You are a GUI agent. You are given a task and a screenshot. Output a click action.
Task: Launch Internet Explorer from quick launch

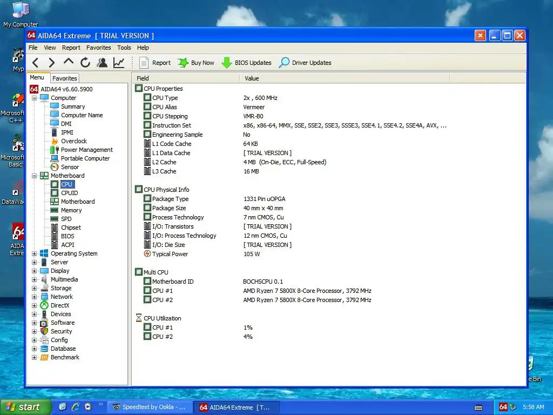[x=75, y=407]
